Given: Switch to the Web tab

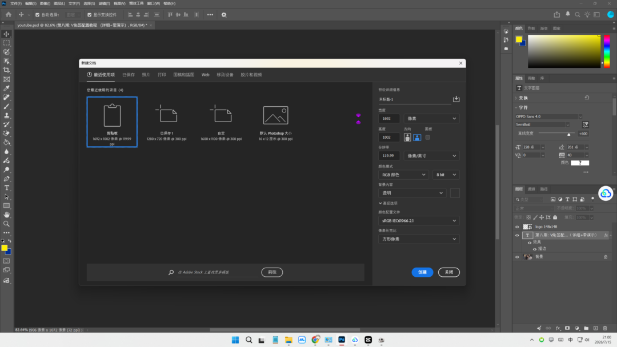Looking at the screenshot, I should point(206,75).
